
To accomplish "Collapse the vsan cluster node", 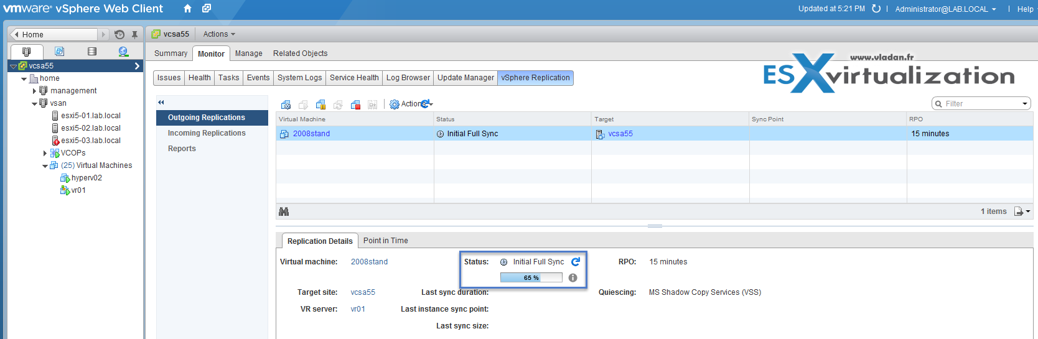I will pyautogui.click(x=35, y=104).
